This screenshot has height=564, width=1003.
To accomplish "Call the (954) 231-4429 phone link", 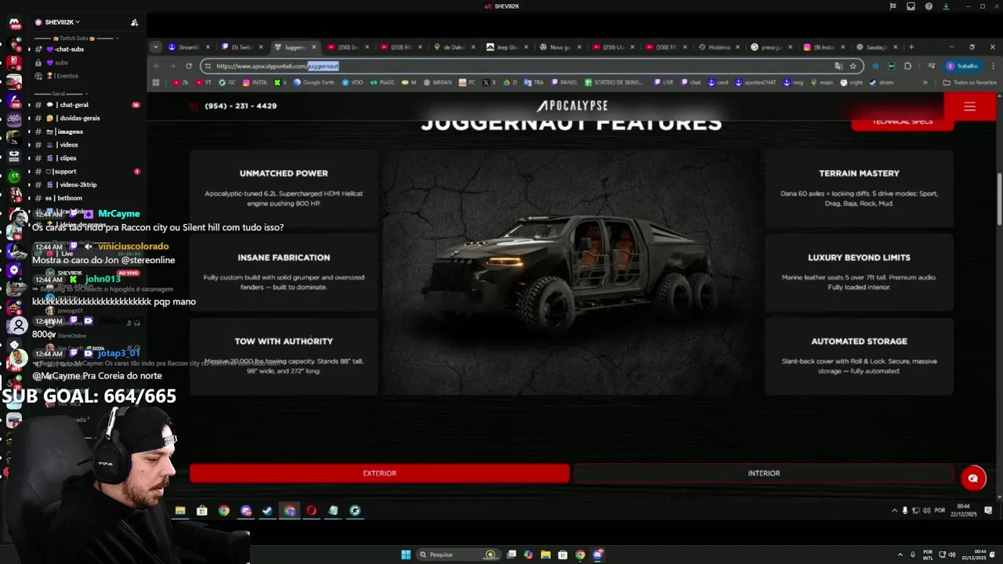I will click(241, 106).
